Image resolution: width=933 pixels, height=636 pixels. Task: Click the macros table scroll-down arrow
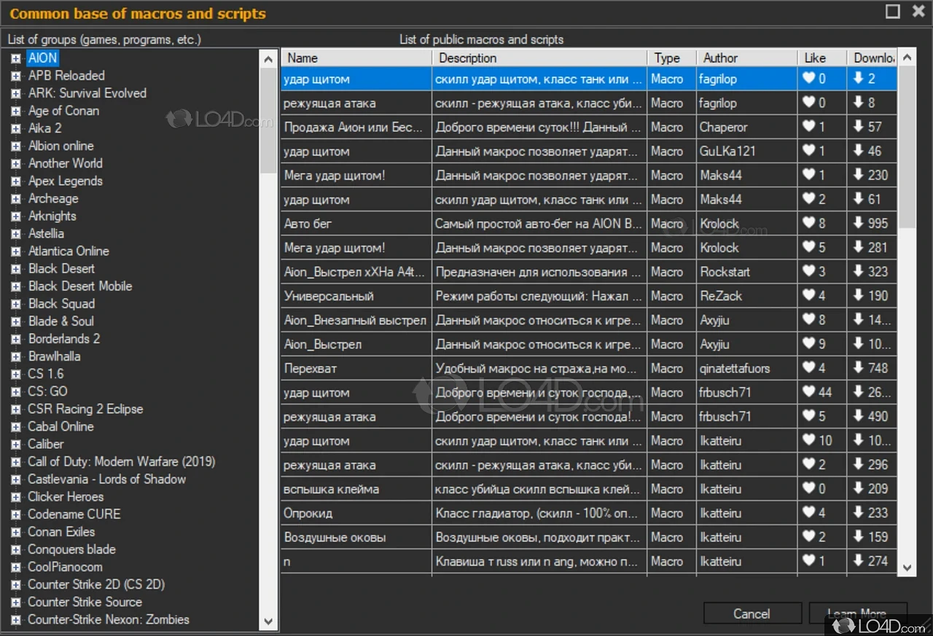pyautogui.click(x=907, y=568)
